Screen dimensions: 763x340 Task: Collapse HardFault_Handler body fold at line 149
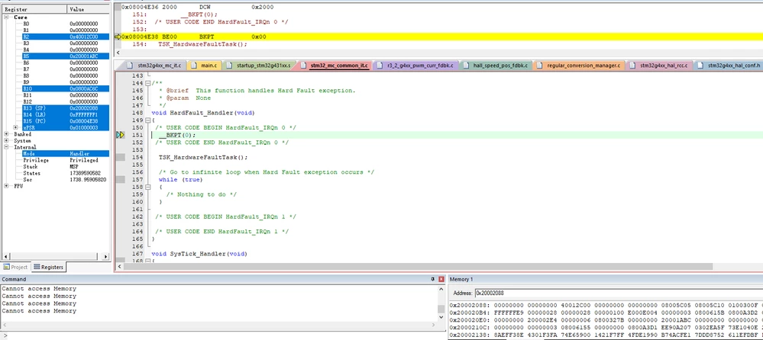[148, 120]
